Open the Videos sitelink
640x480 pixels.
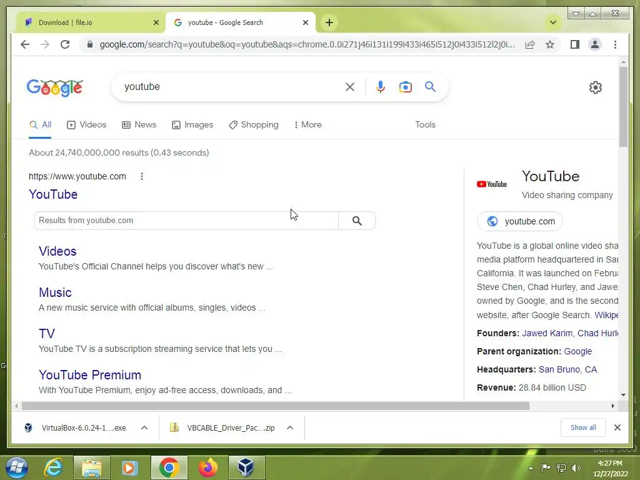[x=57, y=251]
